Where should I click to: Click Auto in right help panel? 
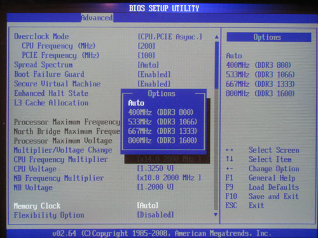[x=234, y=56]
